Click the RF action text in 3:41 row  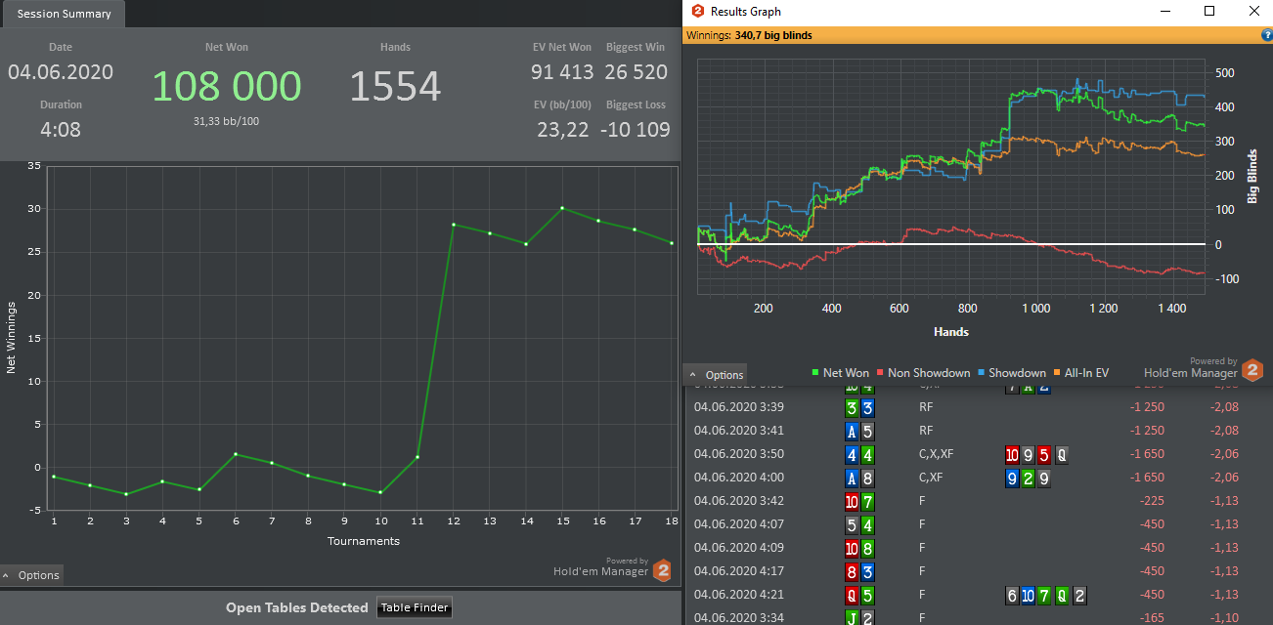pyautogui.click(x=926, y=431)
